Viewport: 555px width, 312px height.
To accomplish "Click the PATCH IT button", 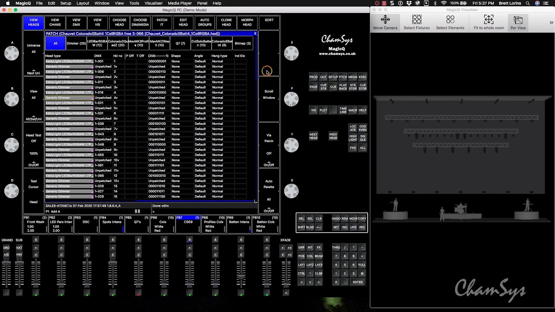I will click(162, 23).
